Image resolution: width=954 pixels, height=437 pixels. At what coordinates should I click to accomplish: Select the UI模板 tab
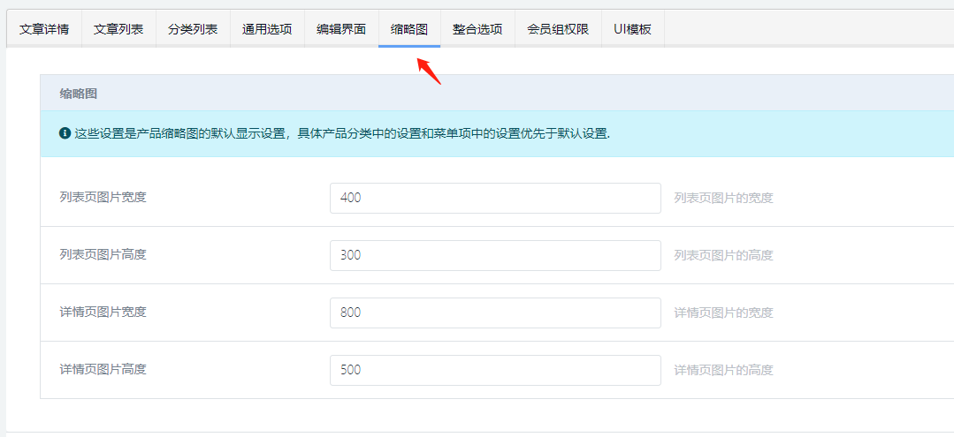pyautogui.click(x=632, y=29)
